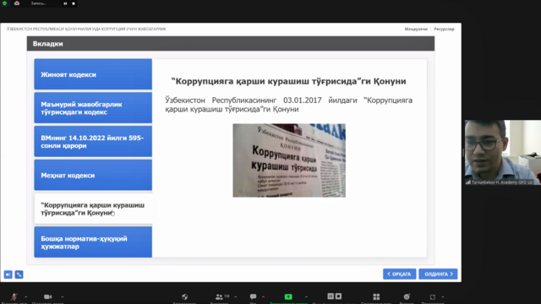
Task: Pause the recording in the top bar
Action: [x=65, y=3]
